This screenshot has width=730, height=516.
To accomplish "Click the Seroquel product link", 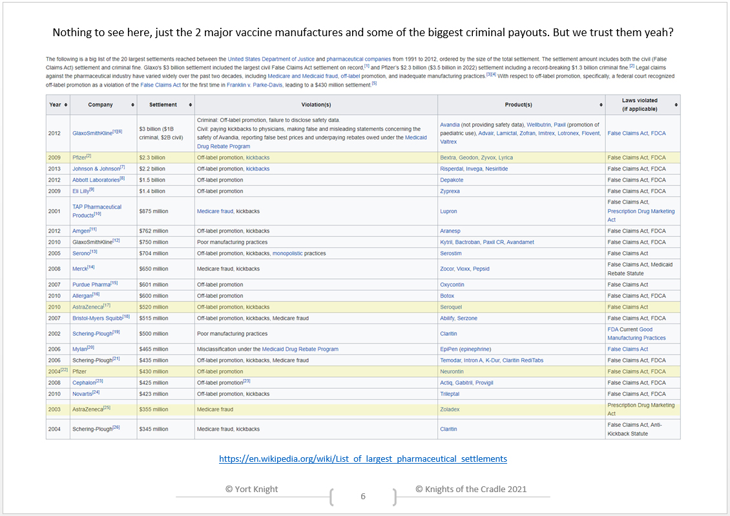I will (451, 307).
